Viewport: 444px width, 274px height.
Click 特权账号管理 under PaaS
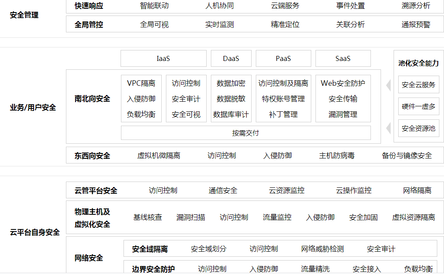[283, 99]
